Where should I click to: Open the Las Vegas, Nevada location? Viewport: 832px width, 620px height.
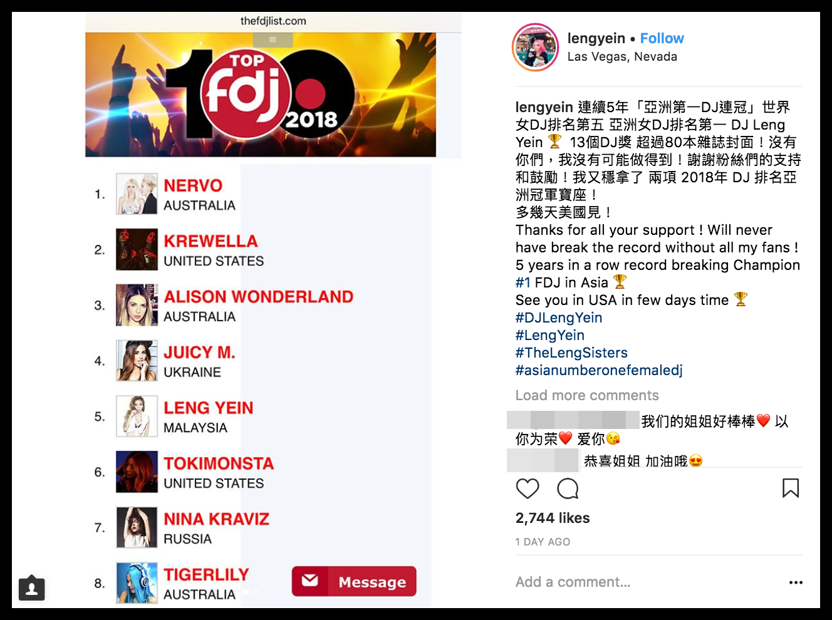click(622, 56)
